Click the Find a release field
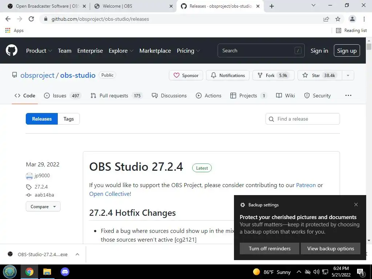The height and width of the screenshot is (279, 372). [303, 119]
